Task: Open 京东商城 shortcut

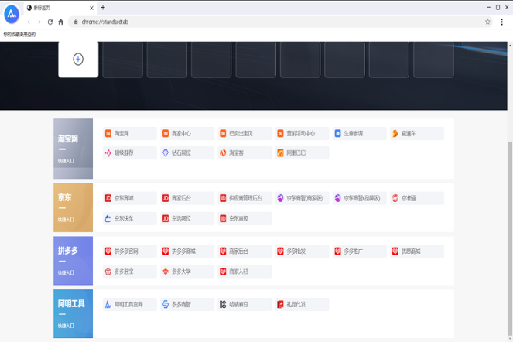Action: [129, 198]
